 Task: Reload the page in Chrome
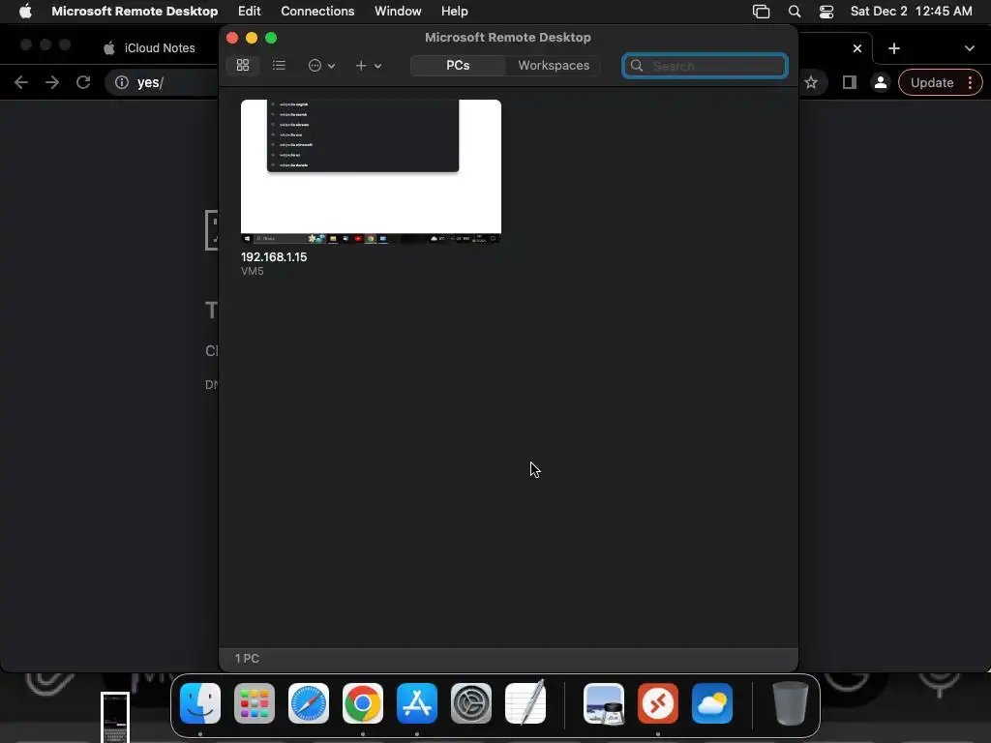tap(83, 82)
